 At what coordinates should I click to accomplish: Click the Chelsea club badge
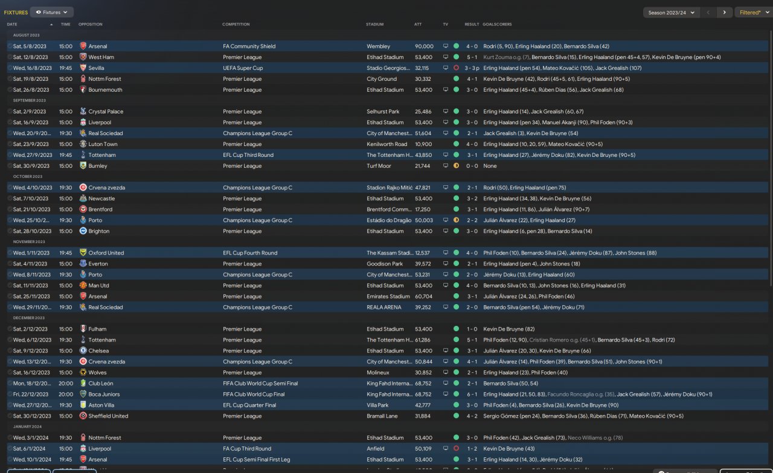click(83, 351)
